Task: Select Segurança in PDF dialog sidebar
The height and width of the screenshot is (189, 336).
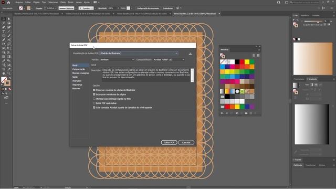Action: pyautogui.click(x=77, y=85)
